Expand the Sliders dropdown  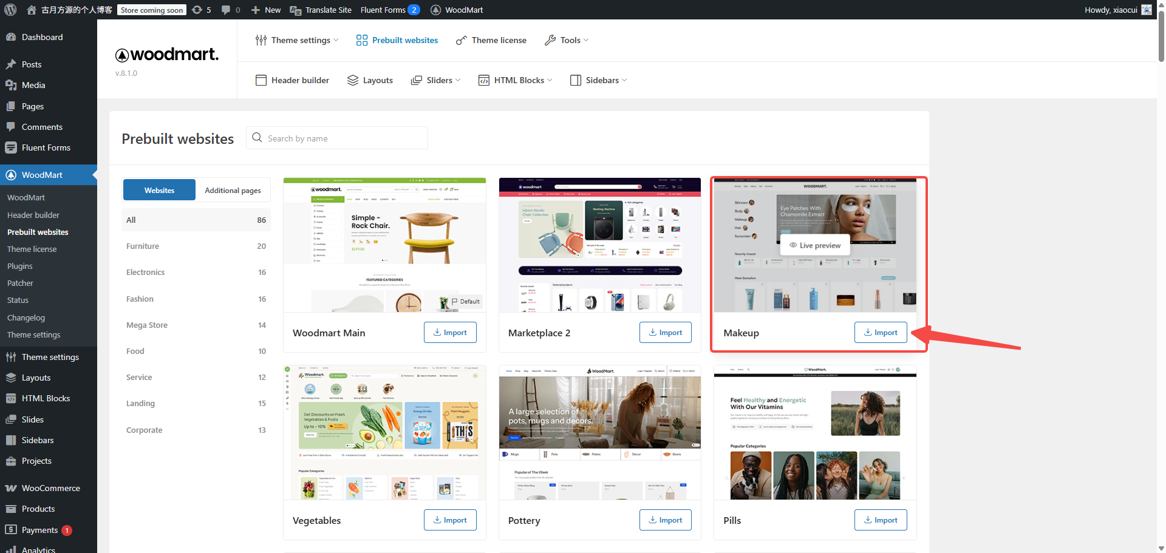[436, 80]
